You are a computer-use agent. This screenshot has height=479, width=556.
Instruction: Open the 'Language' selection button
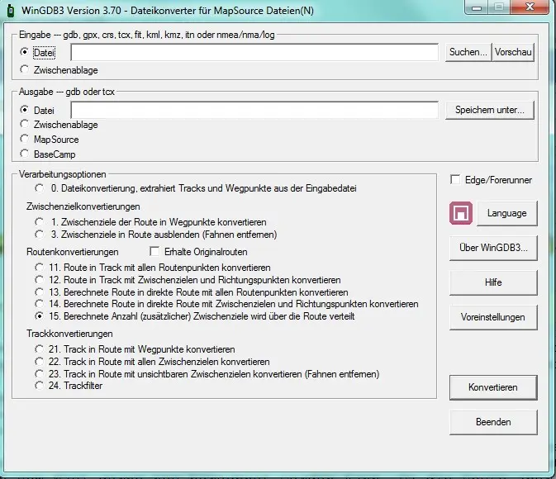[x=507, y=213]
